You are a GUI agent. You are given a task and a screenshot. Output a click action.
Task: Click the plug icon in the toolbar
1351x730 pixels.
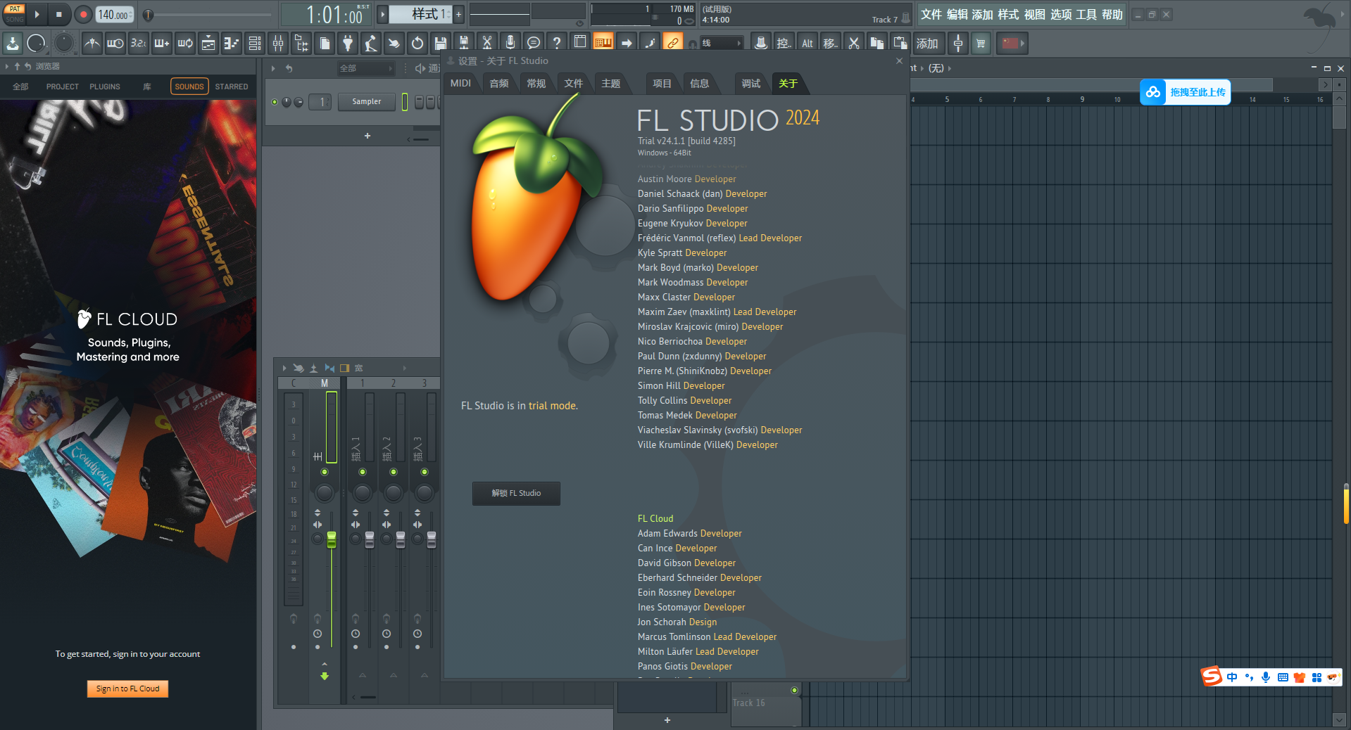(348, 44)
